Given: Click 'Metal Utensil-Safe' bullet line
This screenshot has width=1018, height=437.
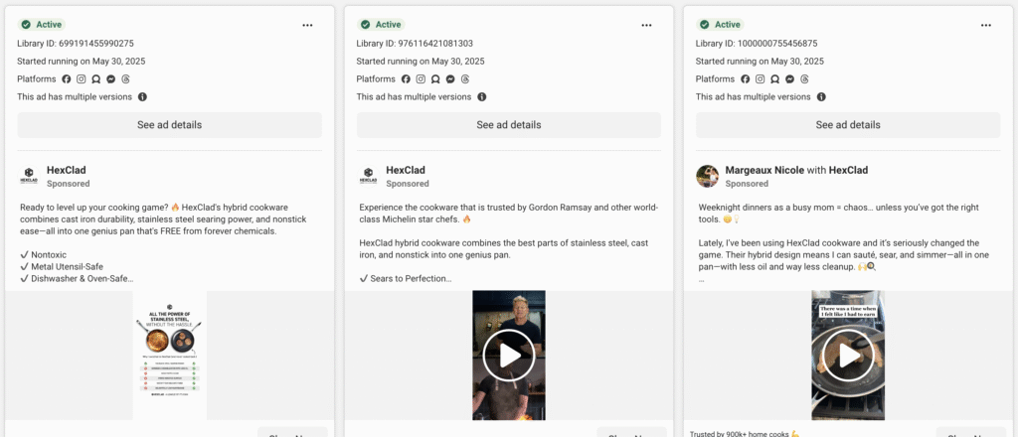Looking at the screenshot, I should point(62,266).
